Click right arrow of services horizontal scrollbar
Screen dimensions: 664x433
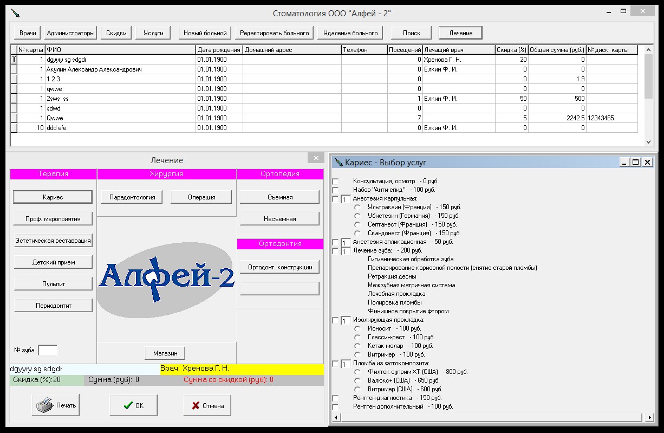tap(649, 418)
